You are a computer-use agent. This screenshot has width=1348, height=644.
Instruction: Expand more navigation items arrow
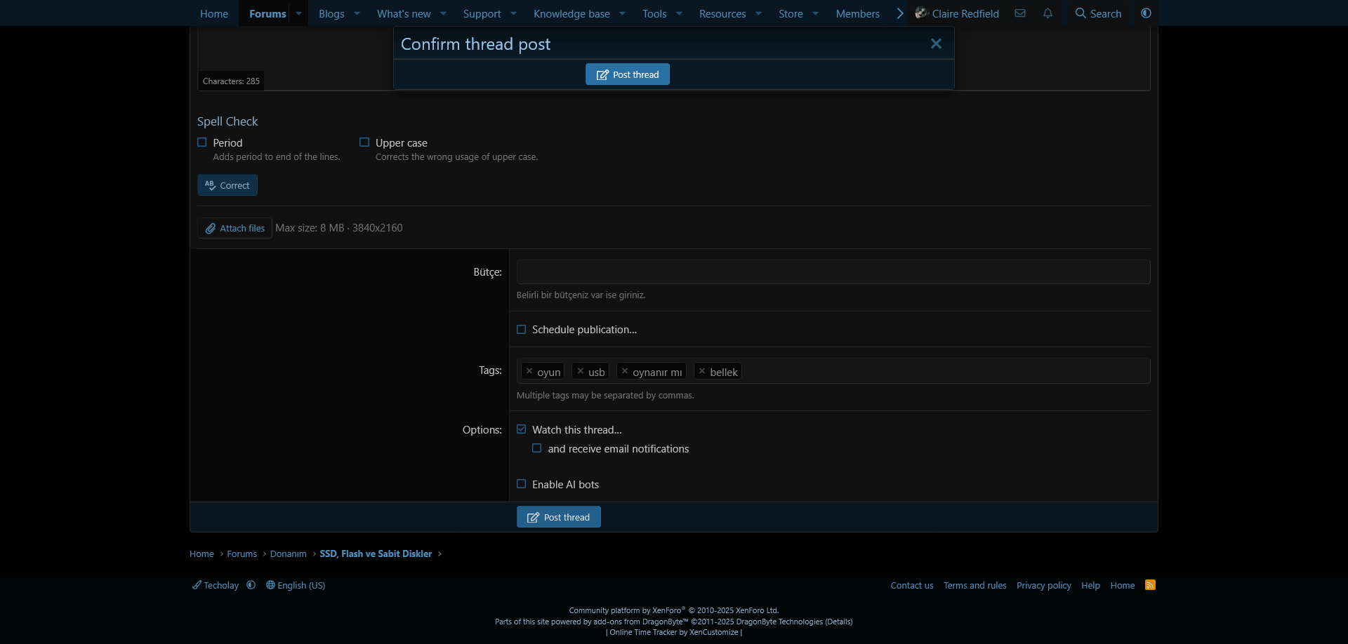click(900, 13)
